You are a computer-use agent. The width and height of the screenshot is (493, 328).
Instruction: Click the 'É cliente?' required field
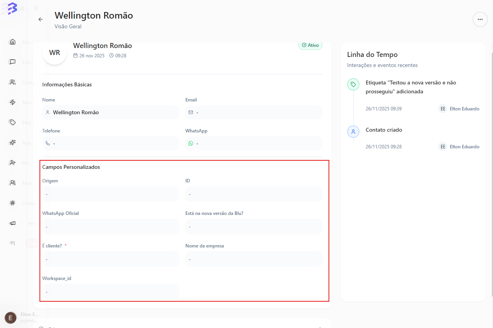tap(110, 259)
